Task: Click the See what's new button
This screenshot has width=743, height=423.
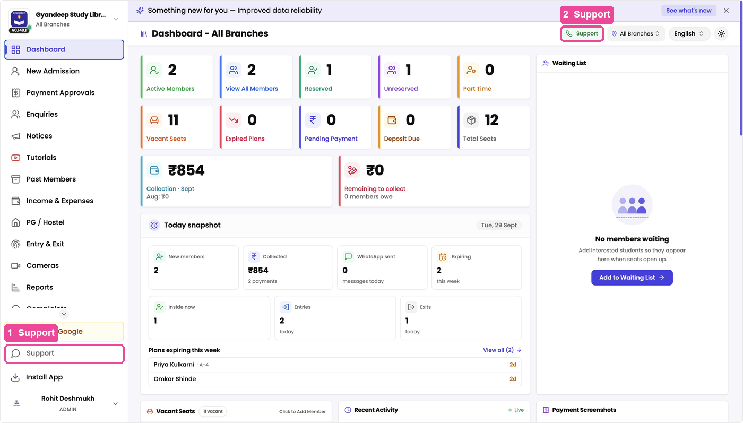Action: point(688,11)
